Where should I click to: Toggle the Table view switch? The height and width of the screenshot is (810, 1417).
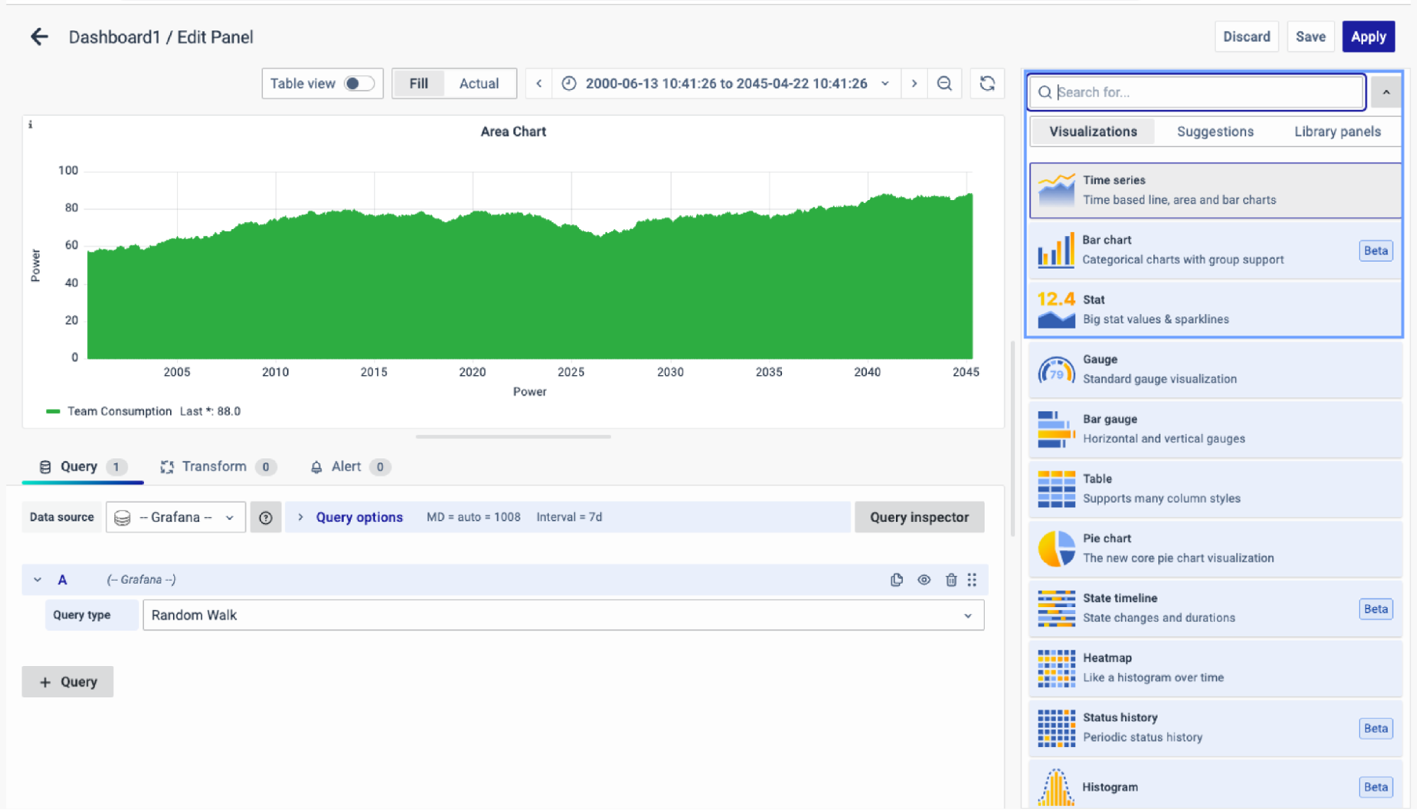tap(359, 84)
